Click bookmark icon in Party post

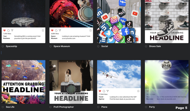click(186, 91)
